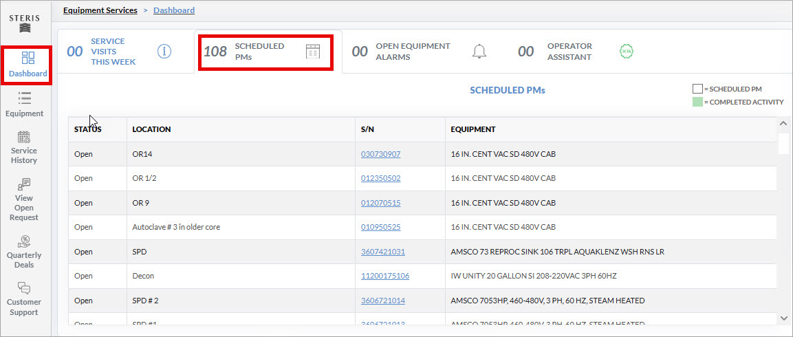This screenshot has height=337, width=793.
Task: Click the AMSCO 73 REPROC SINK equipment cell
Action: point(611,252)
